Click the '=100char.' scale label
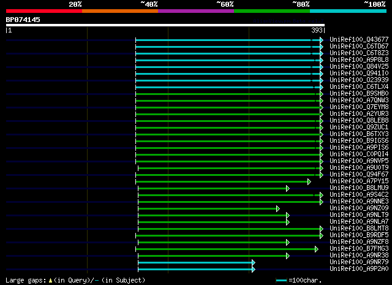 click(x=305, y=281)
